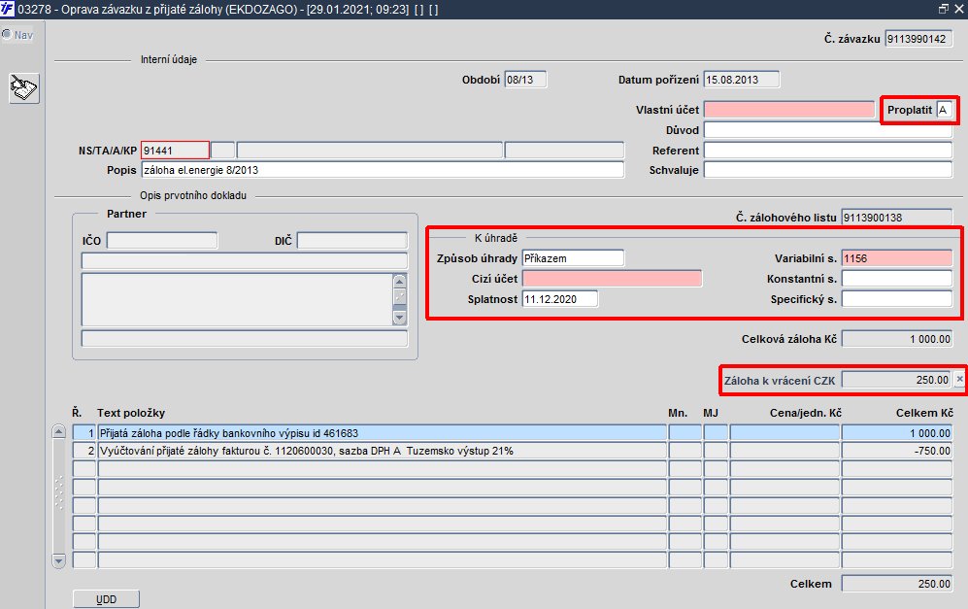Click the NS/TA/A/KP field 91441
The height and width of the screenshot is (609, 968).
pyautogui.click(x=176, y=151)
